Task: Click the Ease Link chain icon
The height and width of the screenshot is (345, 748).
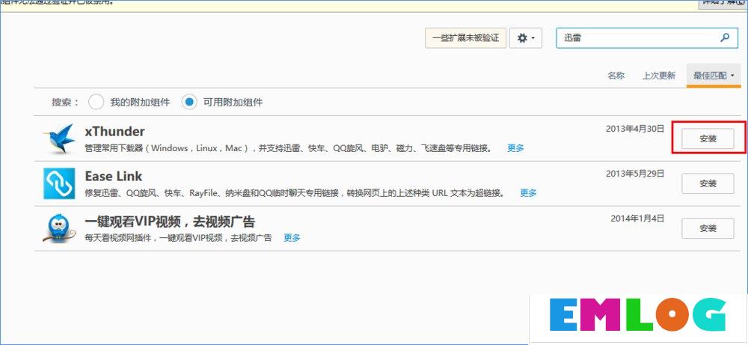Action: (x=59, y=183)
